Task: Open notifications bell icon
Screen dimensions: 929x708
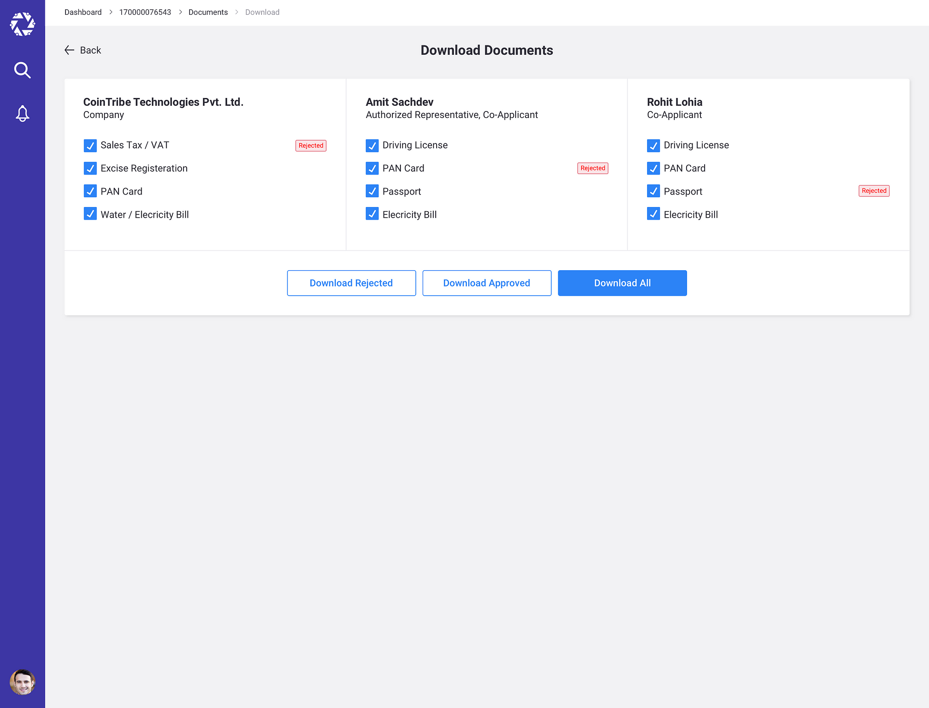Action: tap(22, 113)
